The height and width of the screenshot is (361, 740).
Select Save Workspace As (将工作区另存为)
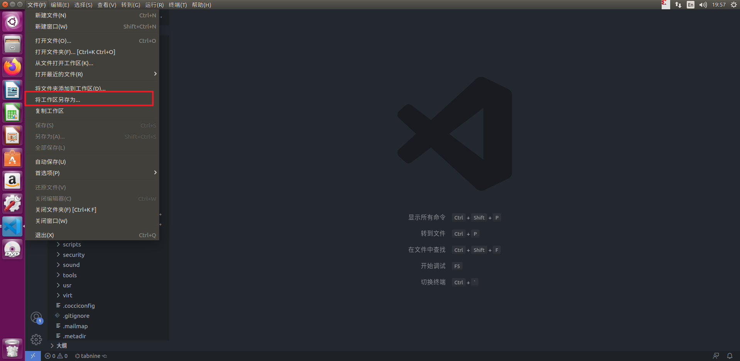pos(92,100)
